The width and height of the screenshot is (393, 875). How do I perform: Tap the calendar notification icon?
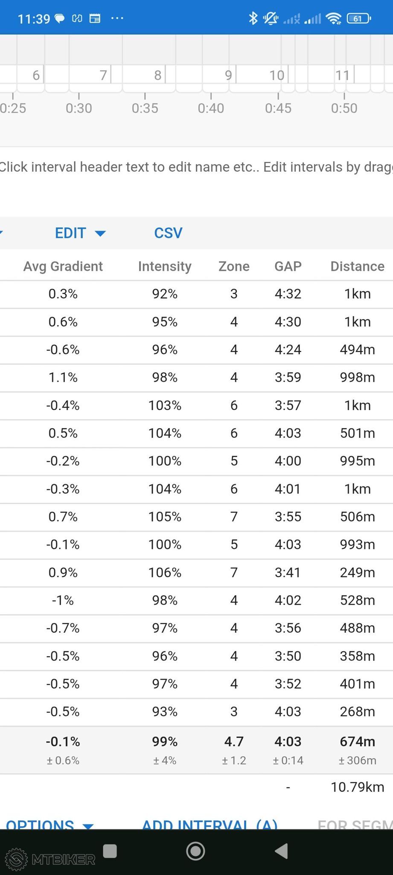click(95, 18)
